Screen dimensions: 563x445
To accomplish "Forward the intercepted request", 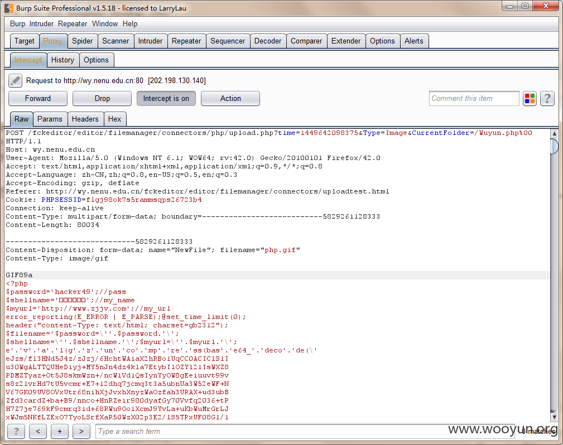I will tap(38, 98).
